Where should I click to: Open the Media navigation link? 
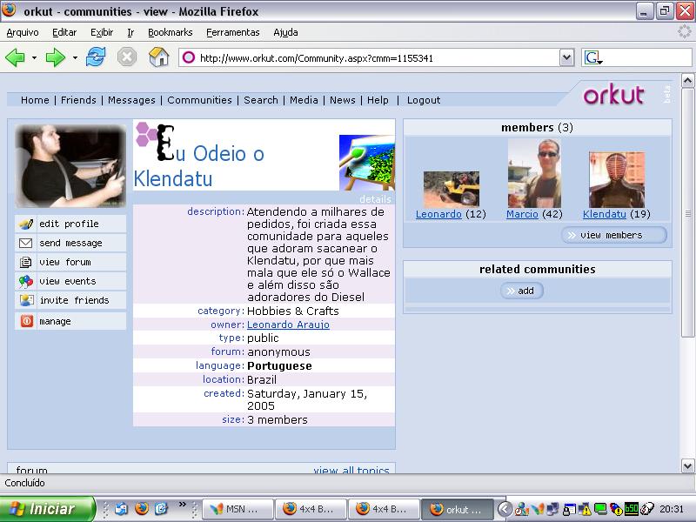point(304,100)
